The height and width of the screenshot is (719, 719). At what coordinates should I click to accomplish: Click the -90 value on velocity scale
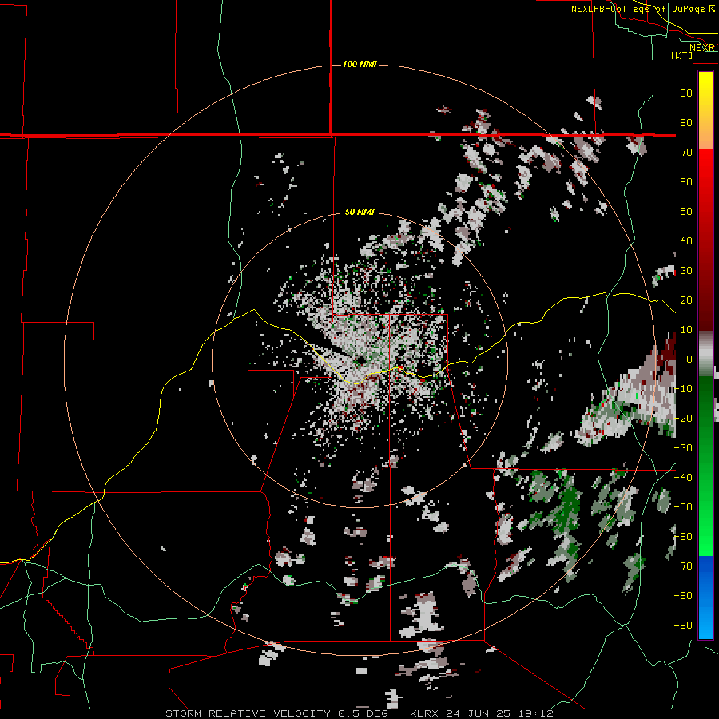[x=683, y=626]
